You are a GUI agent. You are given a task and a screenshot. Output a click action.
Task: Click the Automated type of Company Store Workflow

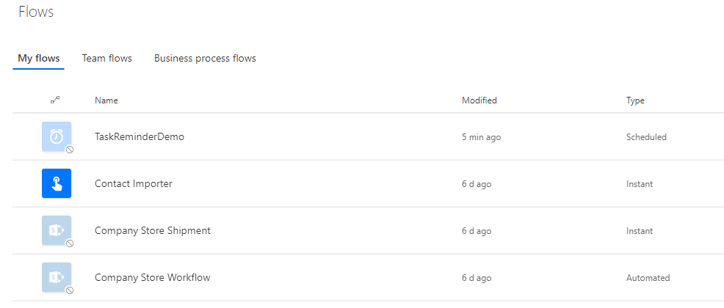coord(648,278)
